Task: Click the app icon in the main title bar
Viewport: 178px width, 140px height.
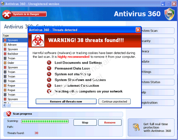Action: pos(2,4)
